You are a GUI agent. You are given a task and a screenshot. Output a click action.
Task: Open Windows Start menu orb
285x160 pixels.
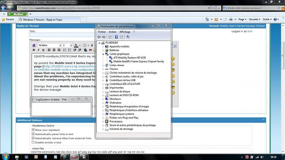[5, 157]
